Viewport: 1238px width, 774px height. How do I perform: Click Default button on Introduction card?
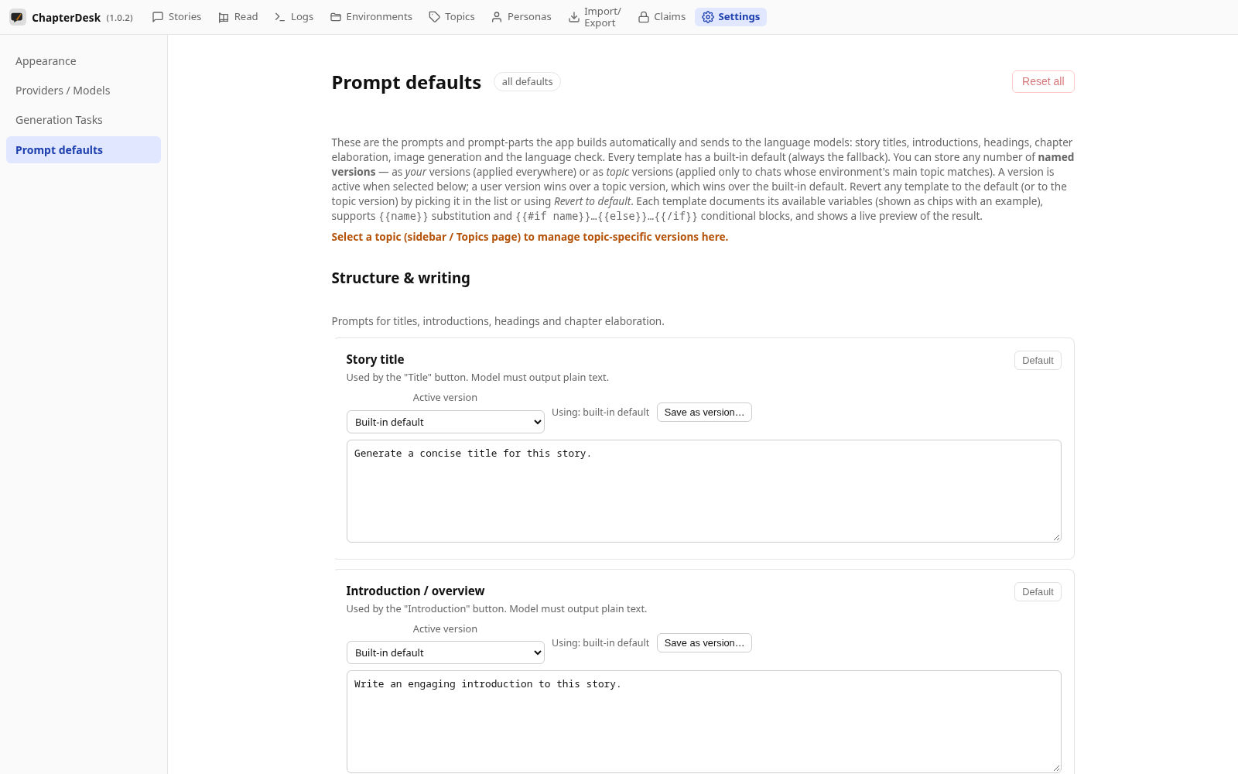pos(1038,592)
